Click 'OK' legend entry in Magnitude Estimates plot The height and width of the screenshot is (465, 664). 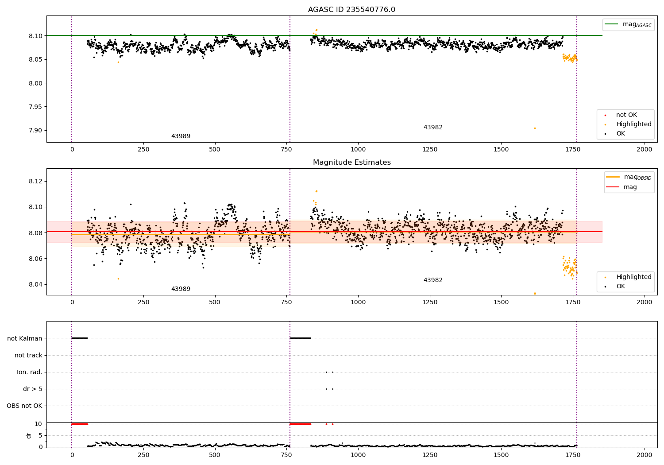tap(621, 287)
